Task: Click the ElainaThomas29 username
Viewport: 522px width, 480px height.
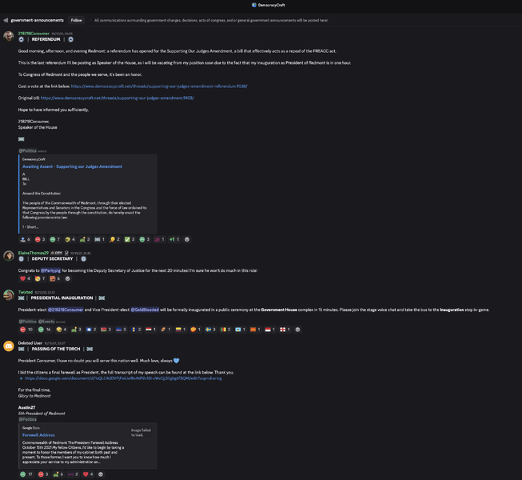Action: tap(34, 253)
